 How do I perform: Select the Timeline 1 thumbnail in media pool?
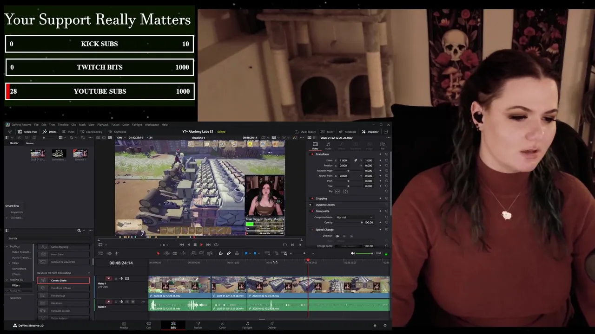[x=80, y=154]
